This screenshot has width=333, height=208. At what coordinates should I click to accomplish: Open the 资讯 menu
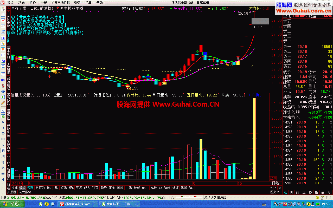(77, 3)
